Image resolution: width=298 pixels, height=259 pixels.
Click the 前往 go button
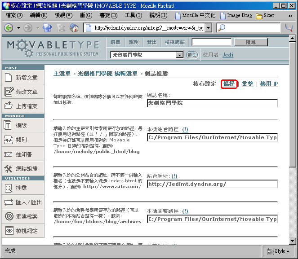click(x=192, y=55)
